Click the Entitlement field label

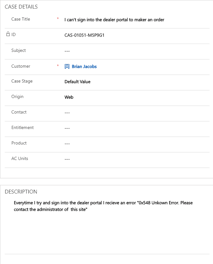tap(22, 127)
